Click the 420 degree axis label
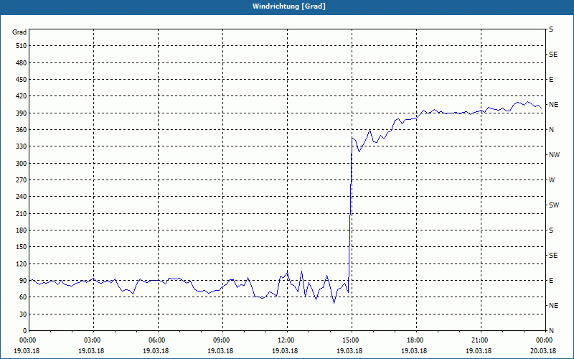574x359 pixels. coord(22,96)
